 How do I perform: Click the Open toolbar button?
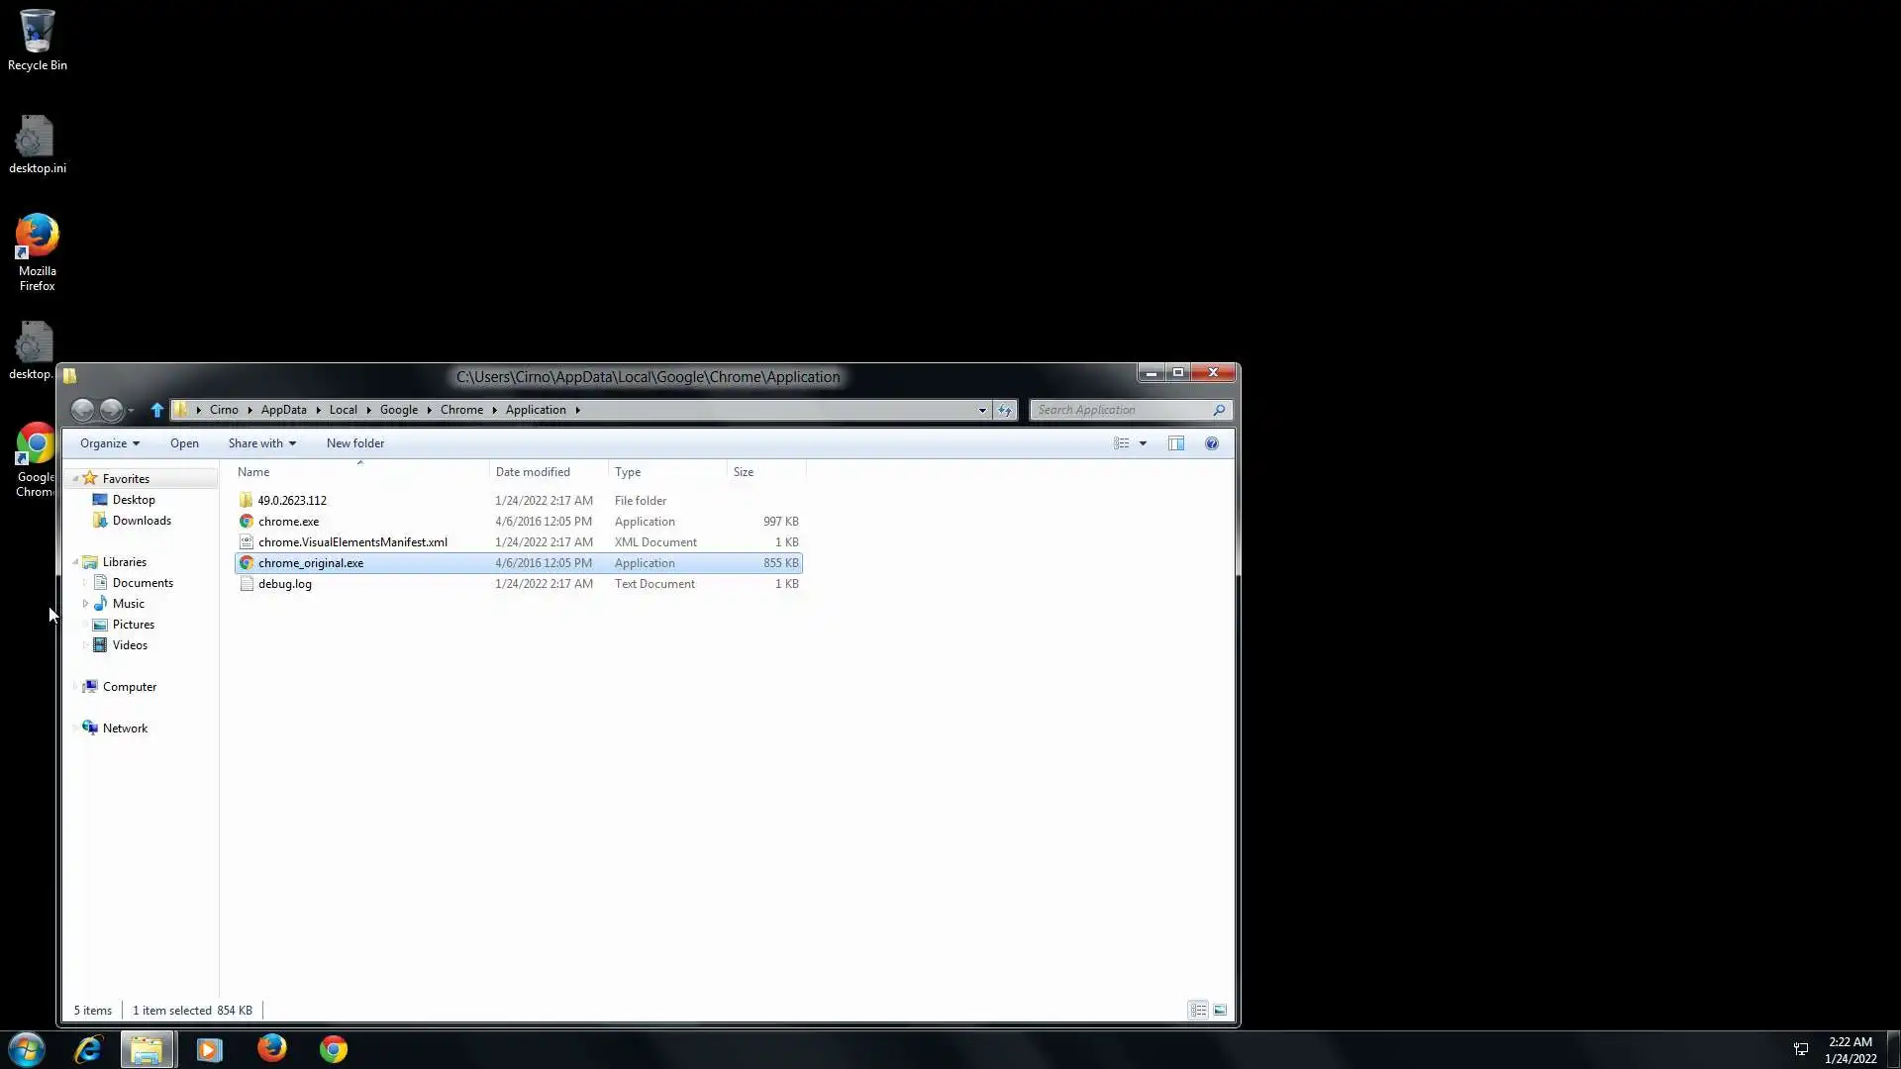point(184,443)
